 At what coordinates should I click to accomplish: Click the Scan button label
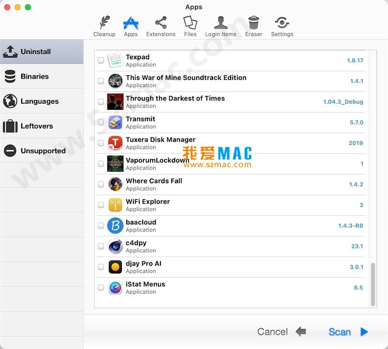click(339, 332)
